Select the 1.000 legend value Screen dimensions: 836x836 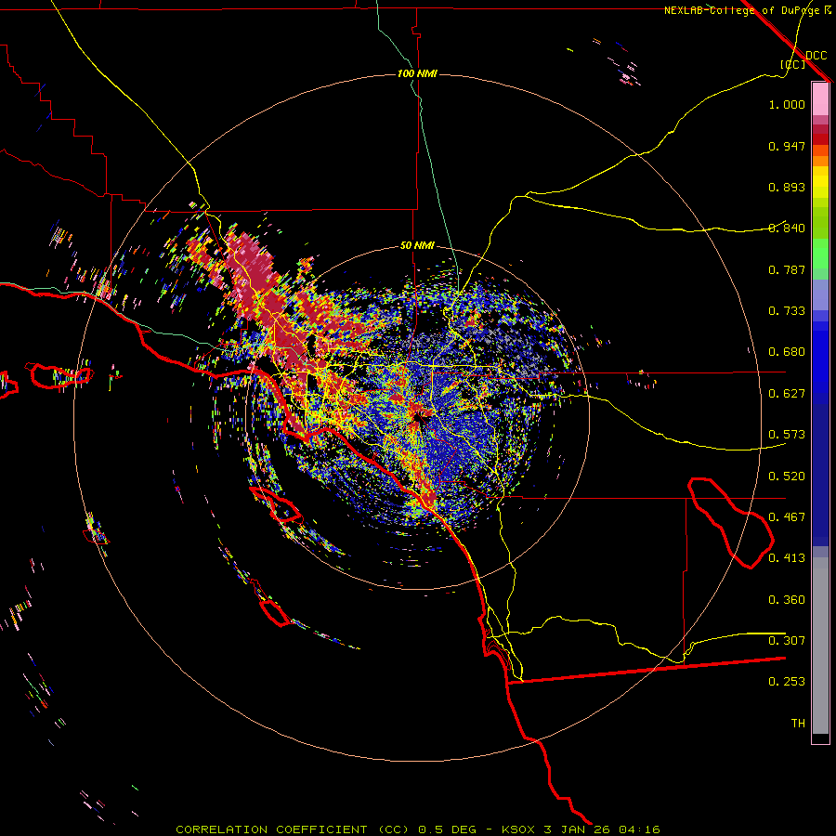click(787, 104)
